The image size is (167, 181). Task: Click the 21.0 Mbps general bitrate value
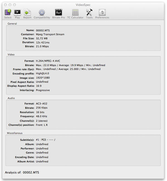42,46
